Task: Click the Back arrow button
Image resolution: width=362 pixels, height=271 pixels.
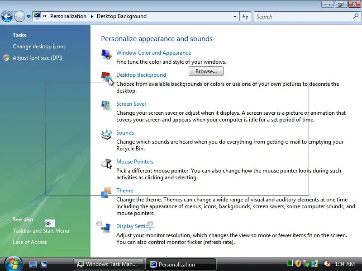Action: tap(7, 16)
